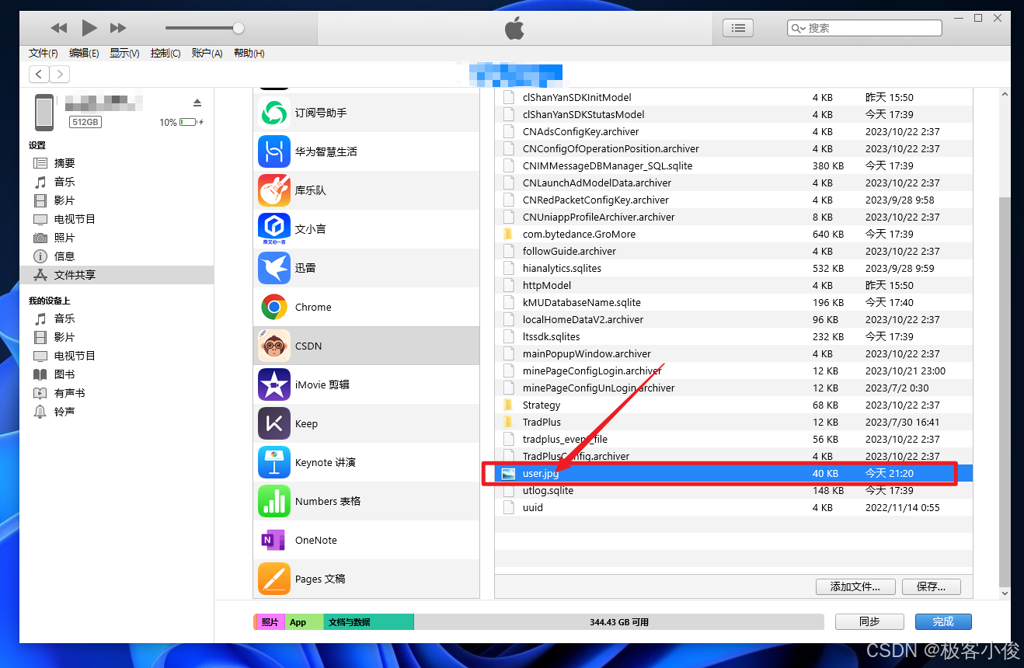Select the Keep app icon
Viewport: 1024px width, 668px height.
[274, 423]
